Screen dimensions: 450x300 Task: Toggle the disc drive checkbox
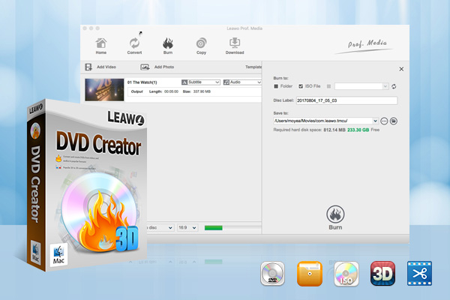click(x=329, y=86)
